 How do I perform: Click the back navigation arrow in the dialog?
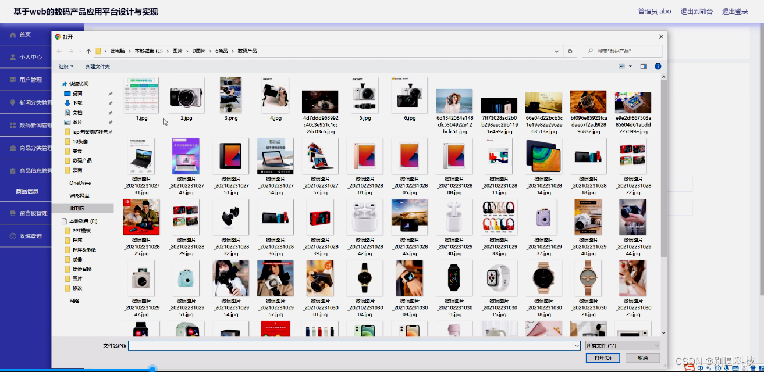(58, 51)
